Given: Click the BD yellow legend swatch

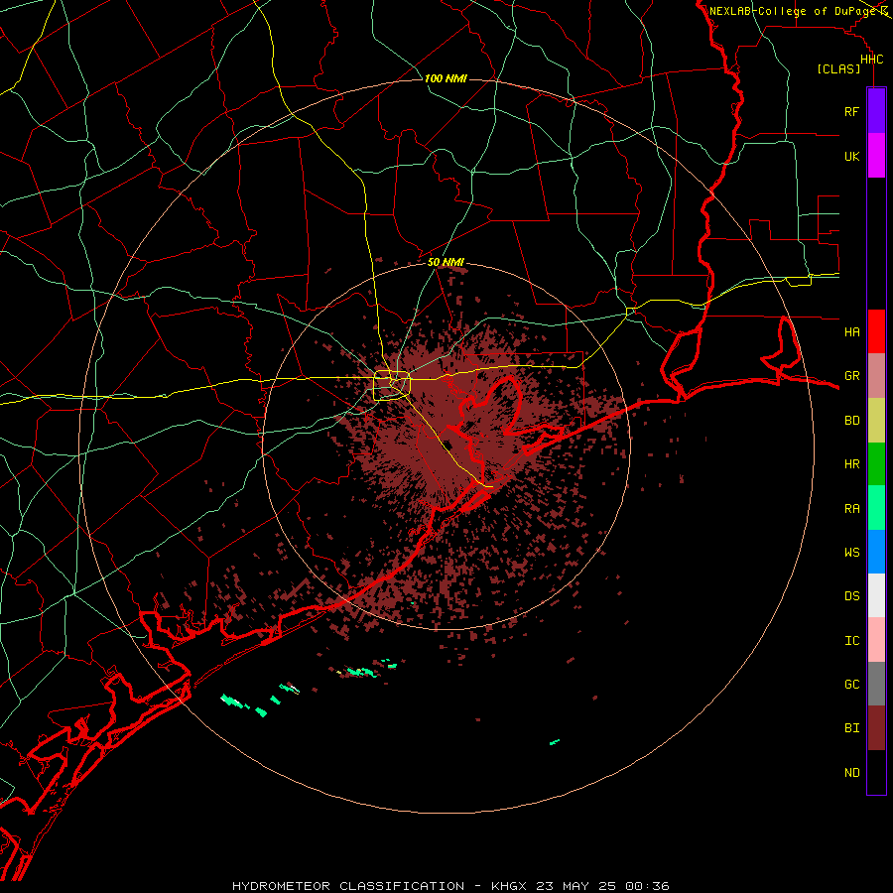Looking at the screenshot, I should (x=876, y=421).
